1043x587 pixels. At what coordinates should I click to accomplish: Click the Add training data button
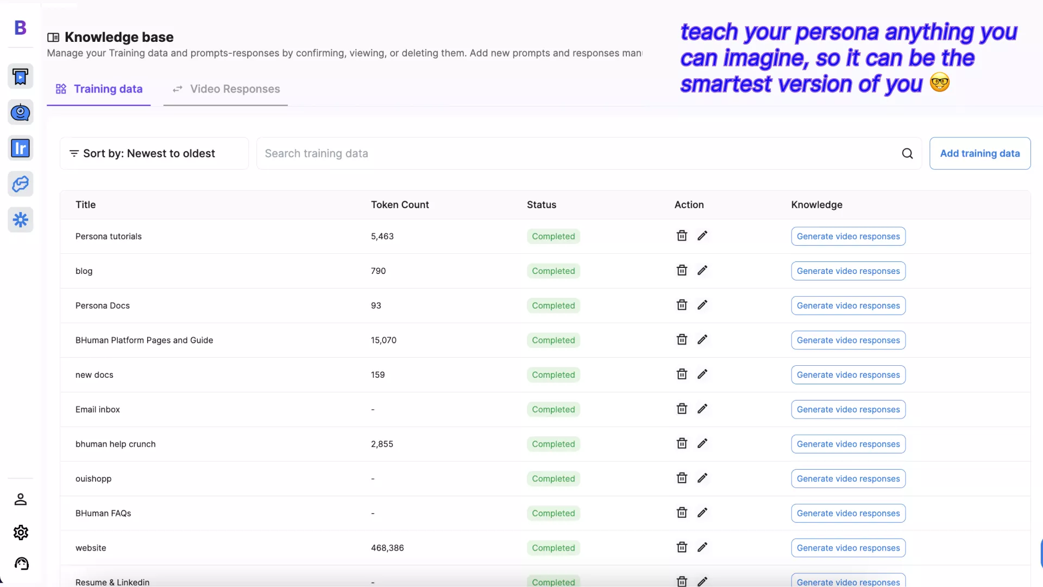pos(979,154)
